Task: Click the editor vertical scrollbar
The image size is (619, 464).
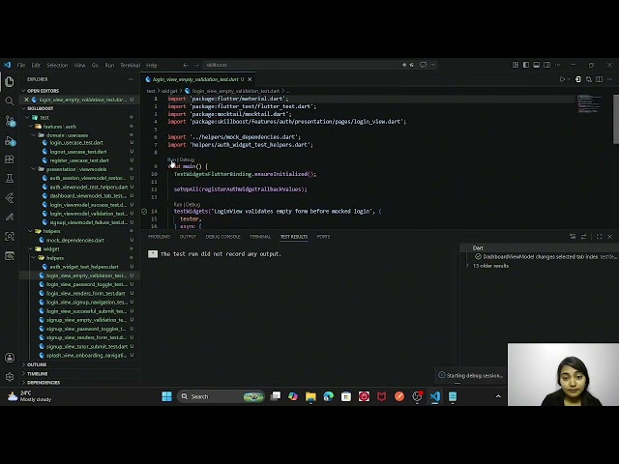Action: pyautogui.click(x=616, y=119)
